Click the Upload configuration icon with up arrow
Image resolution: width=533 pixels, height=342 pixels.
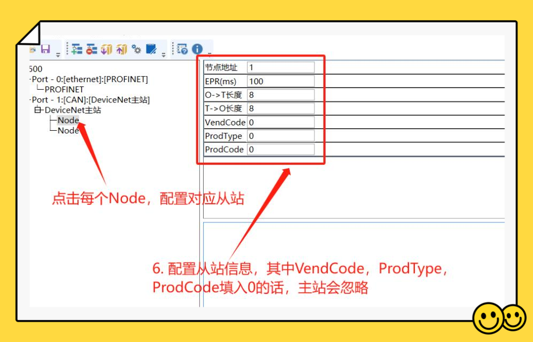tap(121, 49)
